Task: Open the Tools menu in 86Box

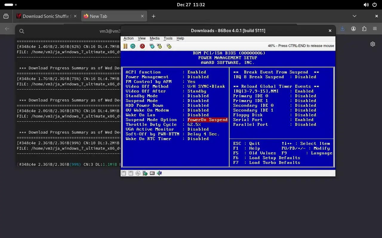Action: [x=168, y=38]
